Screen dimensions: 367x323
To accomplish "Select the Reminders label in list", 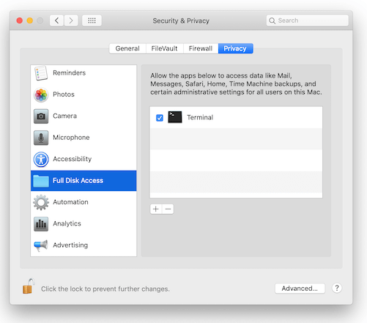I will pos(70,73).
